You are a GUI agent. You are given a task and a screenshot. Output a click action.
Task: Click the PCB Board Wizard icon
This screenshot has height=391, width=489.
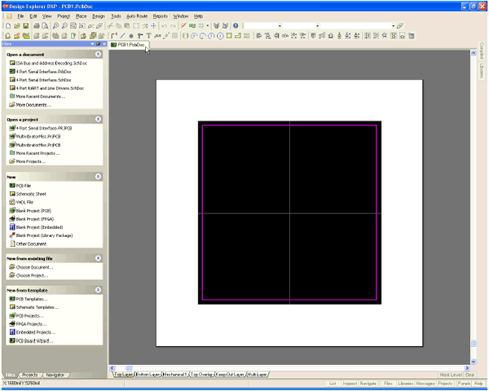11,340
